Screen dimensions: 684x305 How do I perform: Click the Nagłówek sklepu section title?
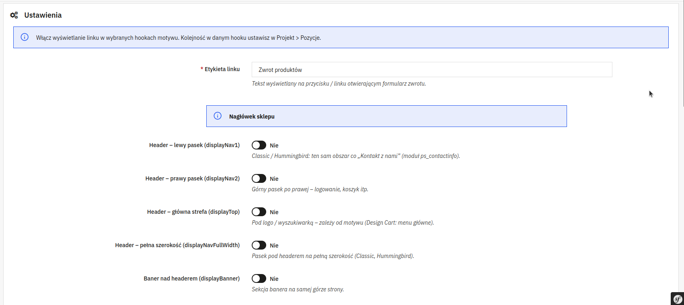click(252, 117)
